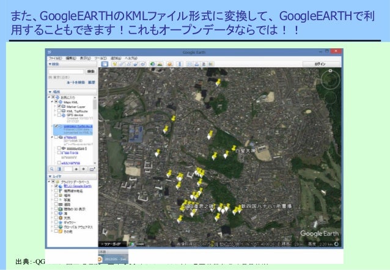Viewport: 390px width, 270px height.
Task: Click the topmost yellow pushpin on the map
Action: [218, 82]
